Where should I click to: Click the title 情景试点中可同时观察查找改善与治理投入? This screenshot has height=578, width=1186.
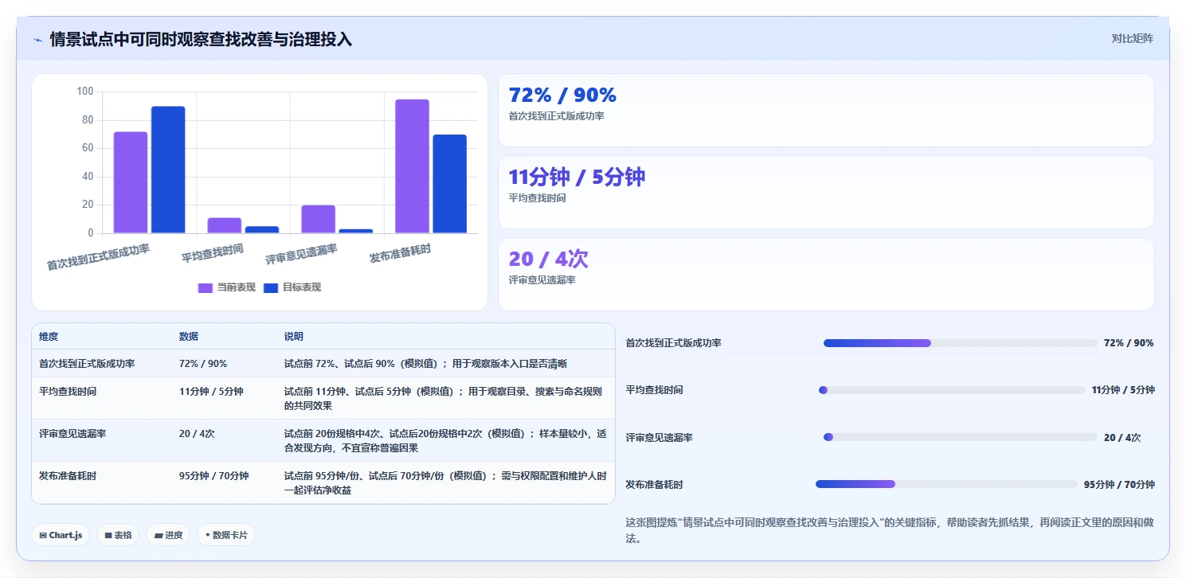[201, 39]
